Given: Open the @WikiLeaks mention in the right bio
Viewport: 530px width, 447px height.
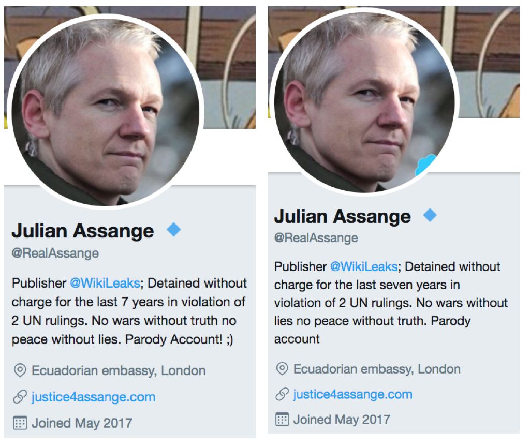Looking at the screenshot, I should click(x=364, y=267).
